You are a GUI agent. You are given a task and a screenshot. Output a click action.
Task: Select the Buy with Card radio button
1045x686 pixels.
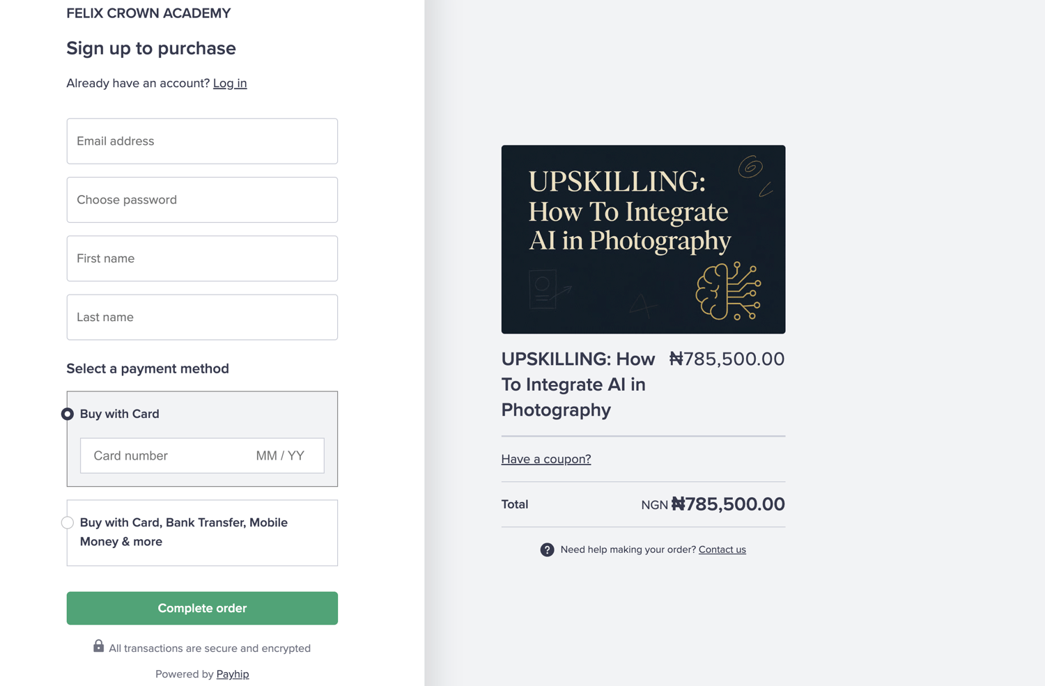tap(68, 414)
